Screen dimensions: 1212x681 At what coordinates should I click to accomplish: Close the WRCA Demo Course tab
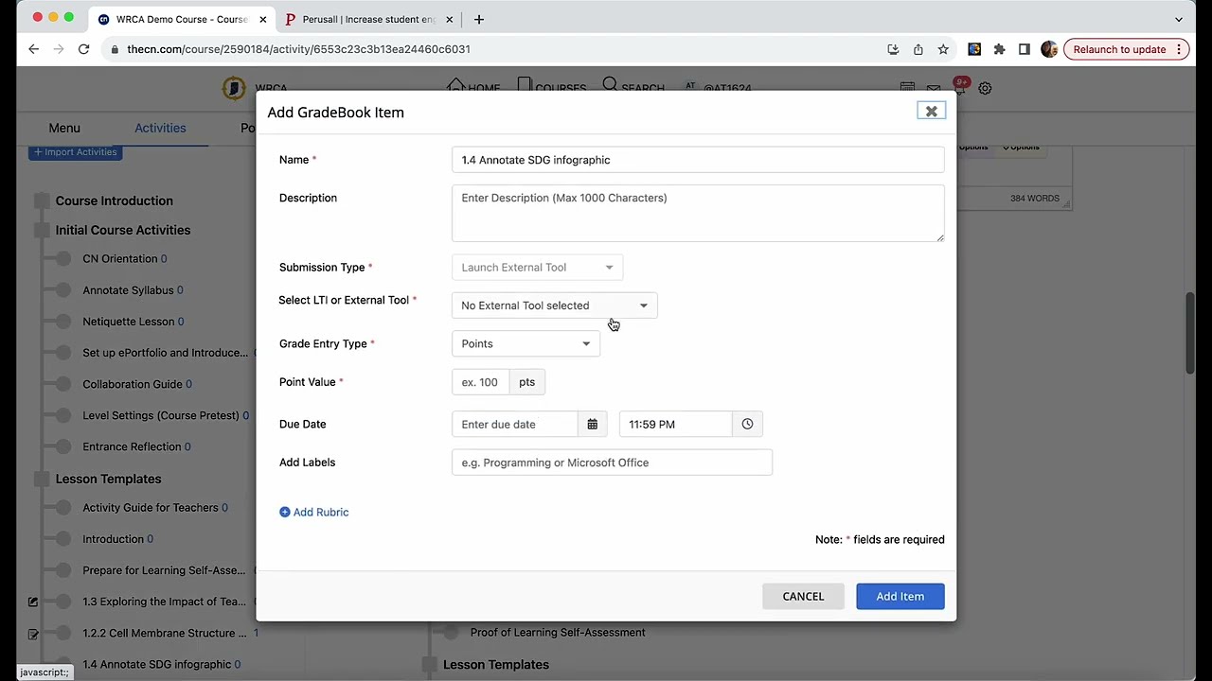(263, 19)
